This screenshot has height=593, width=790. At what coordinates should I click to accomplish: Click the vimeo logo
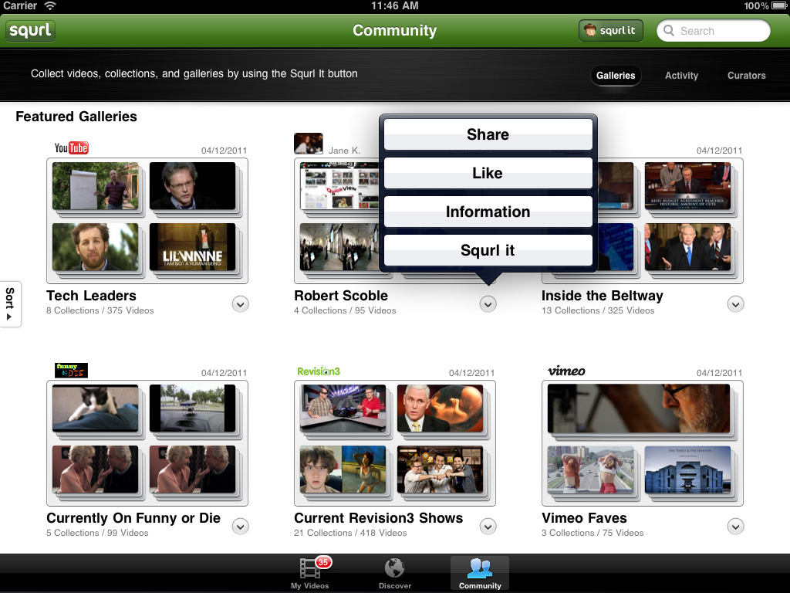(566, 371)
